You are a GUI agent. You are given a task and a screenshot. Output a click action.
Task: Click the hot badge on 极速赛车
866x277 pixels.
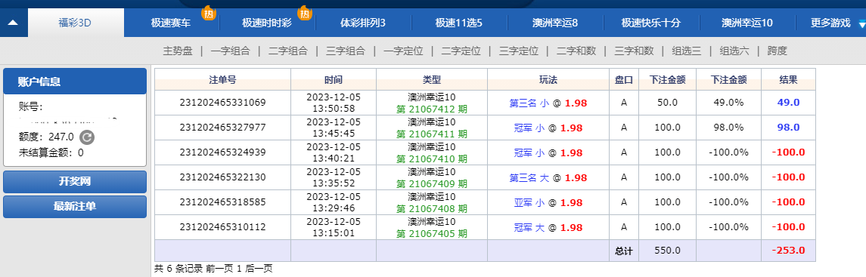click(x=208, y=14)
